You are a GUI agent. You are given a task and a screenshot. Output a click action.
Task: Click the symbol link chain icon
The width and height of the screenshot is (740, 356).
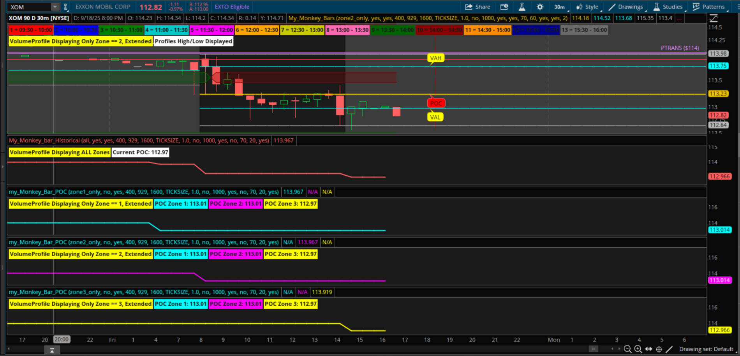(x=65, y=7)
